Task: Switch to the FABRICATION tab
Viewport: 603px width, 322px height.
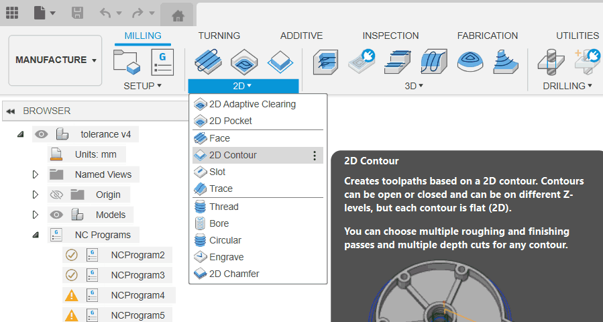Action: click(487, 36)
